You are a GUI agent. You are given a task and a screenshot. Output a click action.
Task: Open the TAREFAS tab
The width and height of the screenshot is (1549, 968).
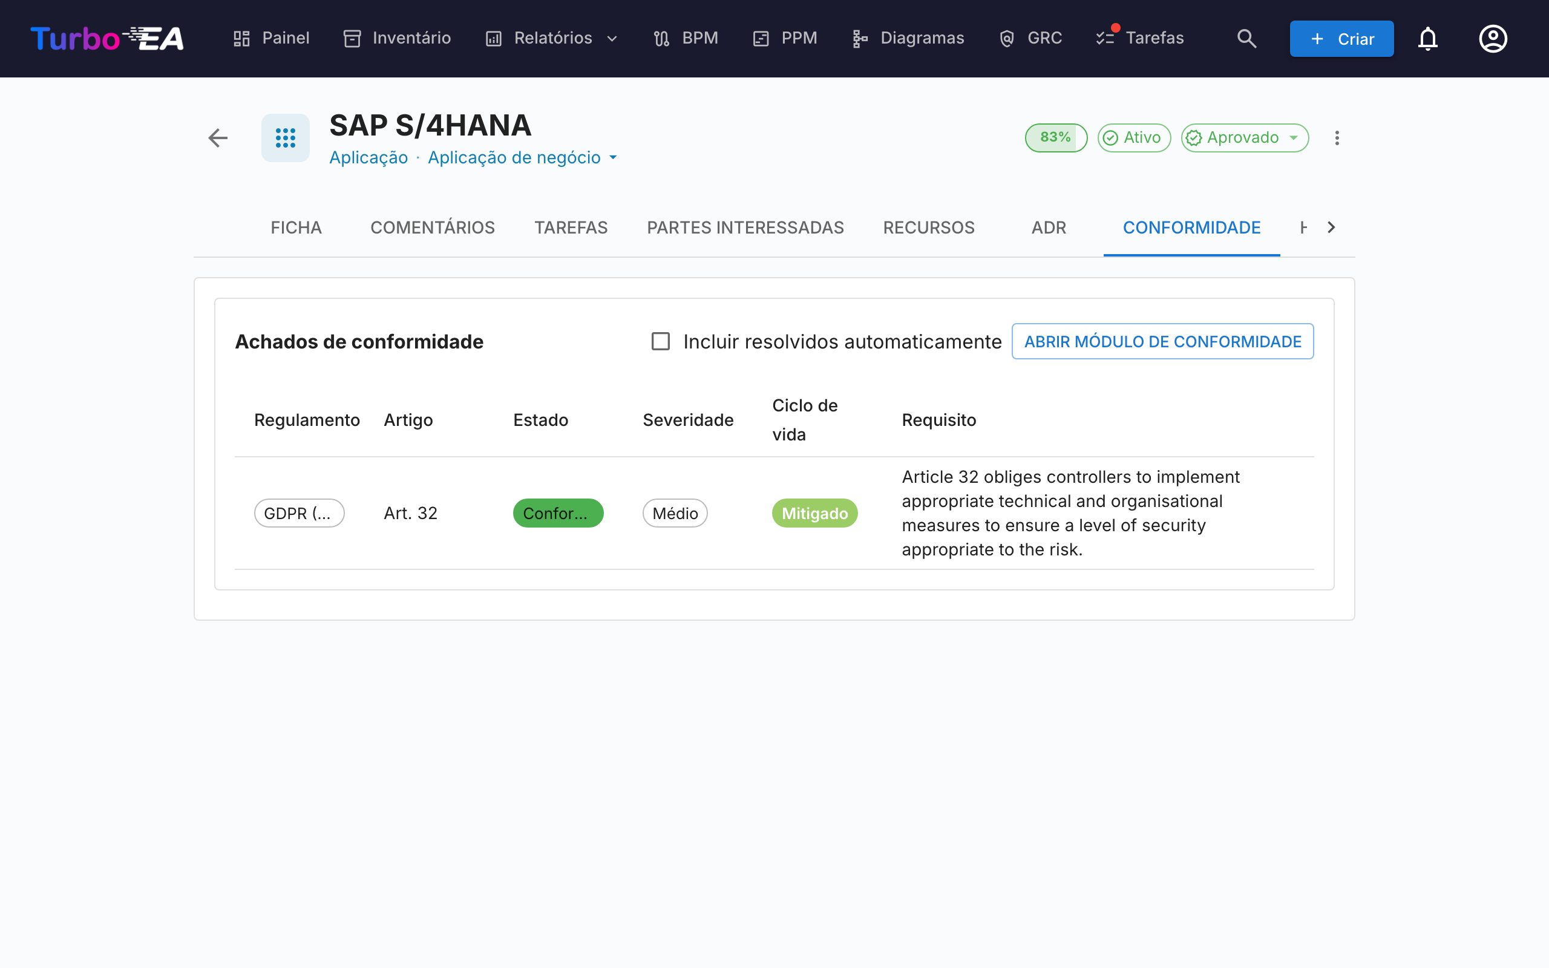[x=571, y=227]
